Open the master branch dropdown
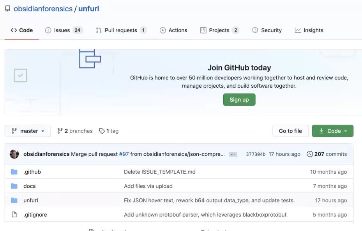 tap(28, 131)
